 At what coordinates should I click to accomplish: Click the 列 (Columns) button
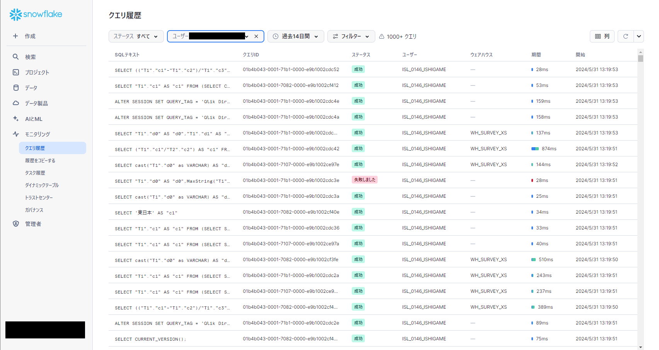pyautogui.click(x=602, y=36)
